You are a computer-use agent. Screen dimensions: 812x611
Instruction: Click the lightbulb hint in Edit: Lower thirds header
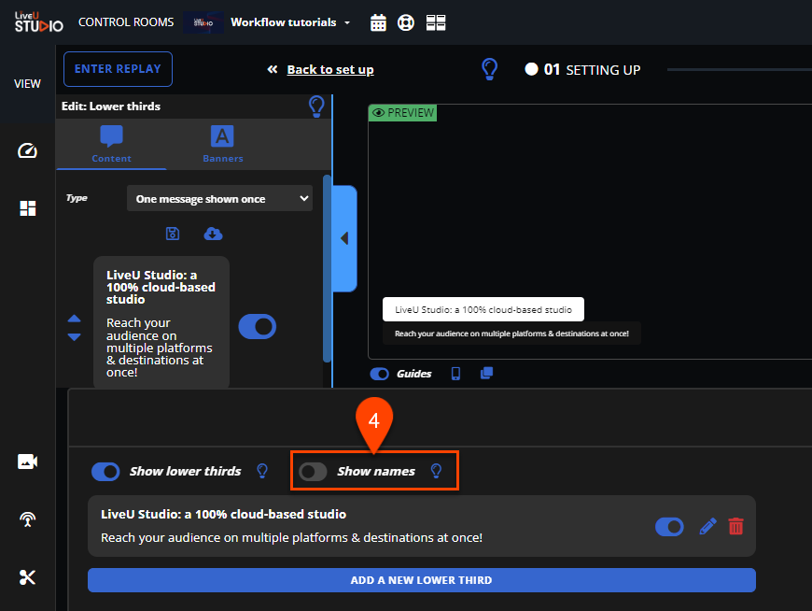316,107
